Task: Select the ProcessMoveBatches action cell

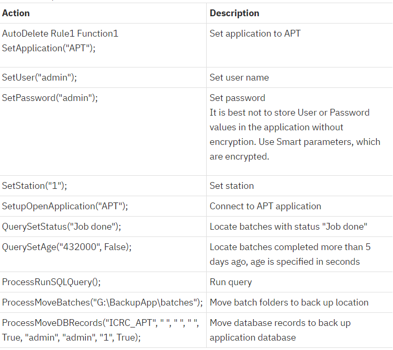Action: tap(102, 302)
